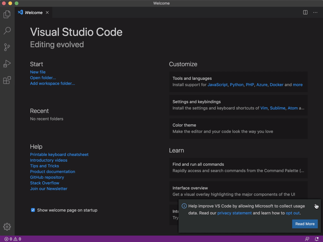The width and height of the screenshot is (323, 242).
Task: Open the More Actions ellipsis menu
Action: click(315, 12)
